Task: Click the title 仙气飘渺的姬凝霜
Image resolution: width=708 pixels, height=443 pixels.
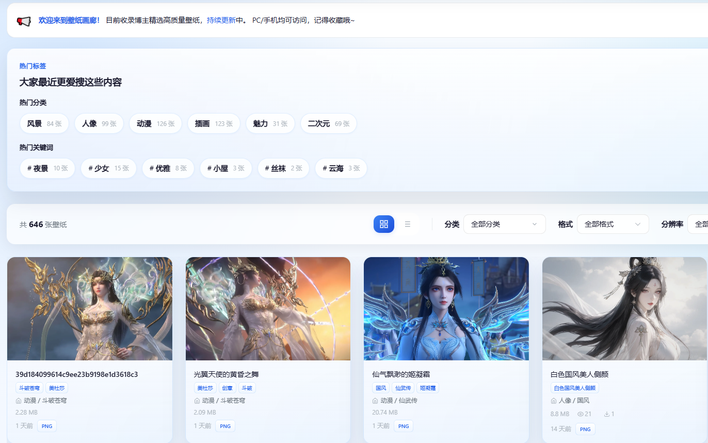Action: point(401,374)
